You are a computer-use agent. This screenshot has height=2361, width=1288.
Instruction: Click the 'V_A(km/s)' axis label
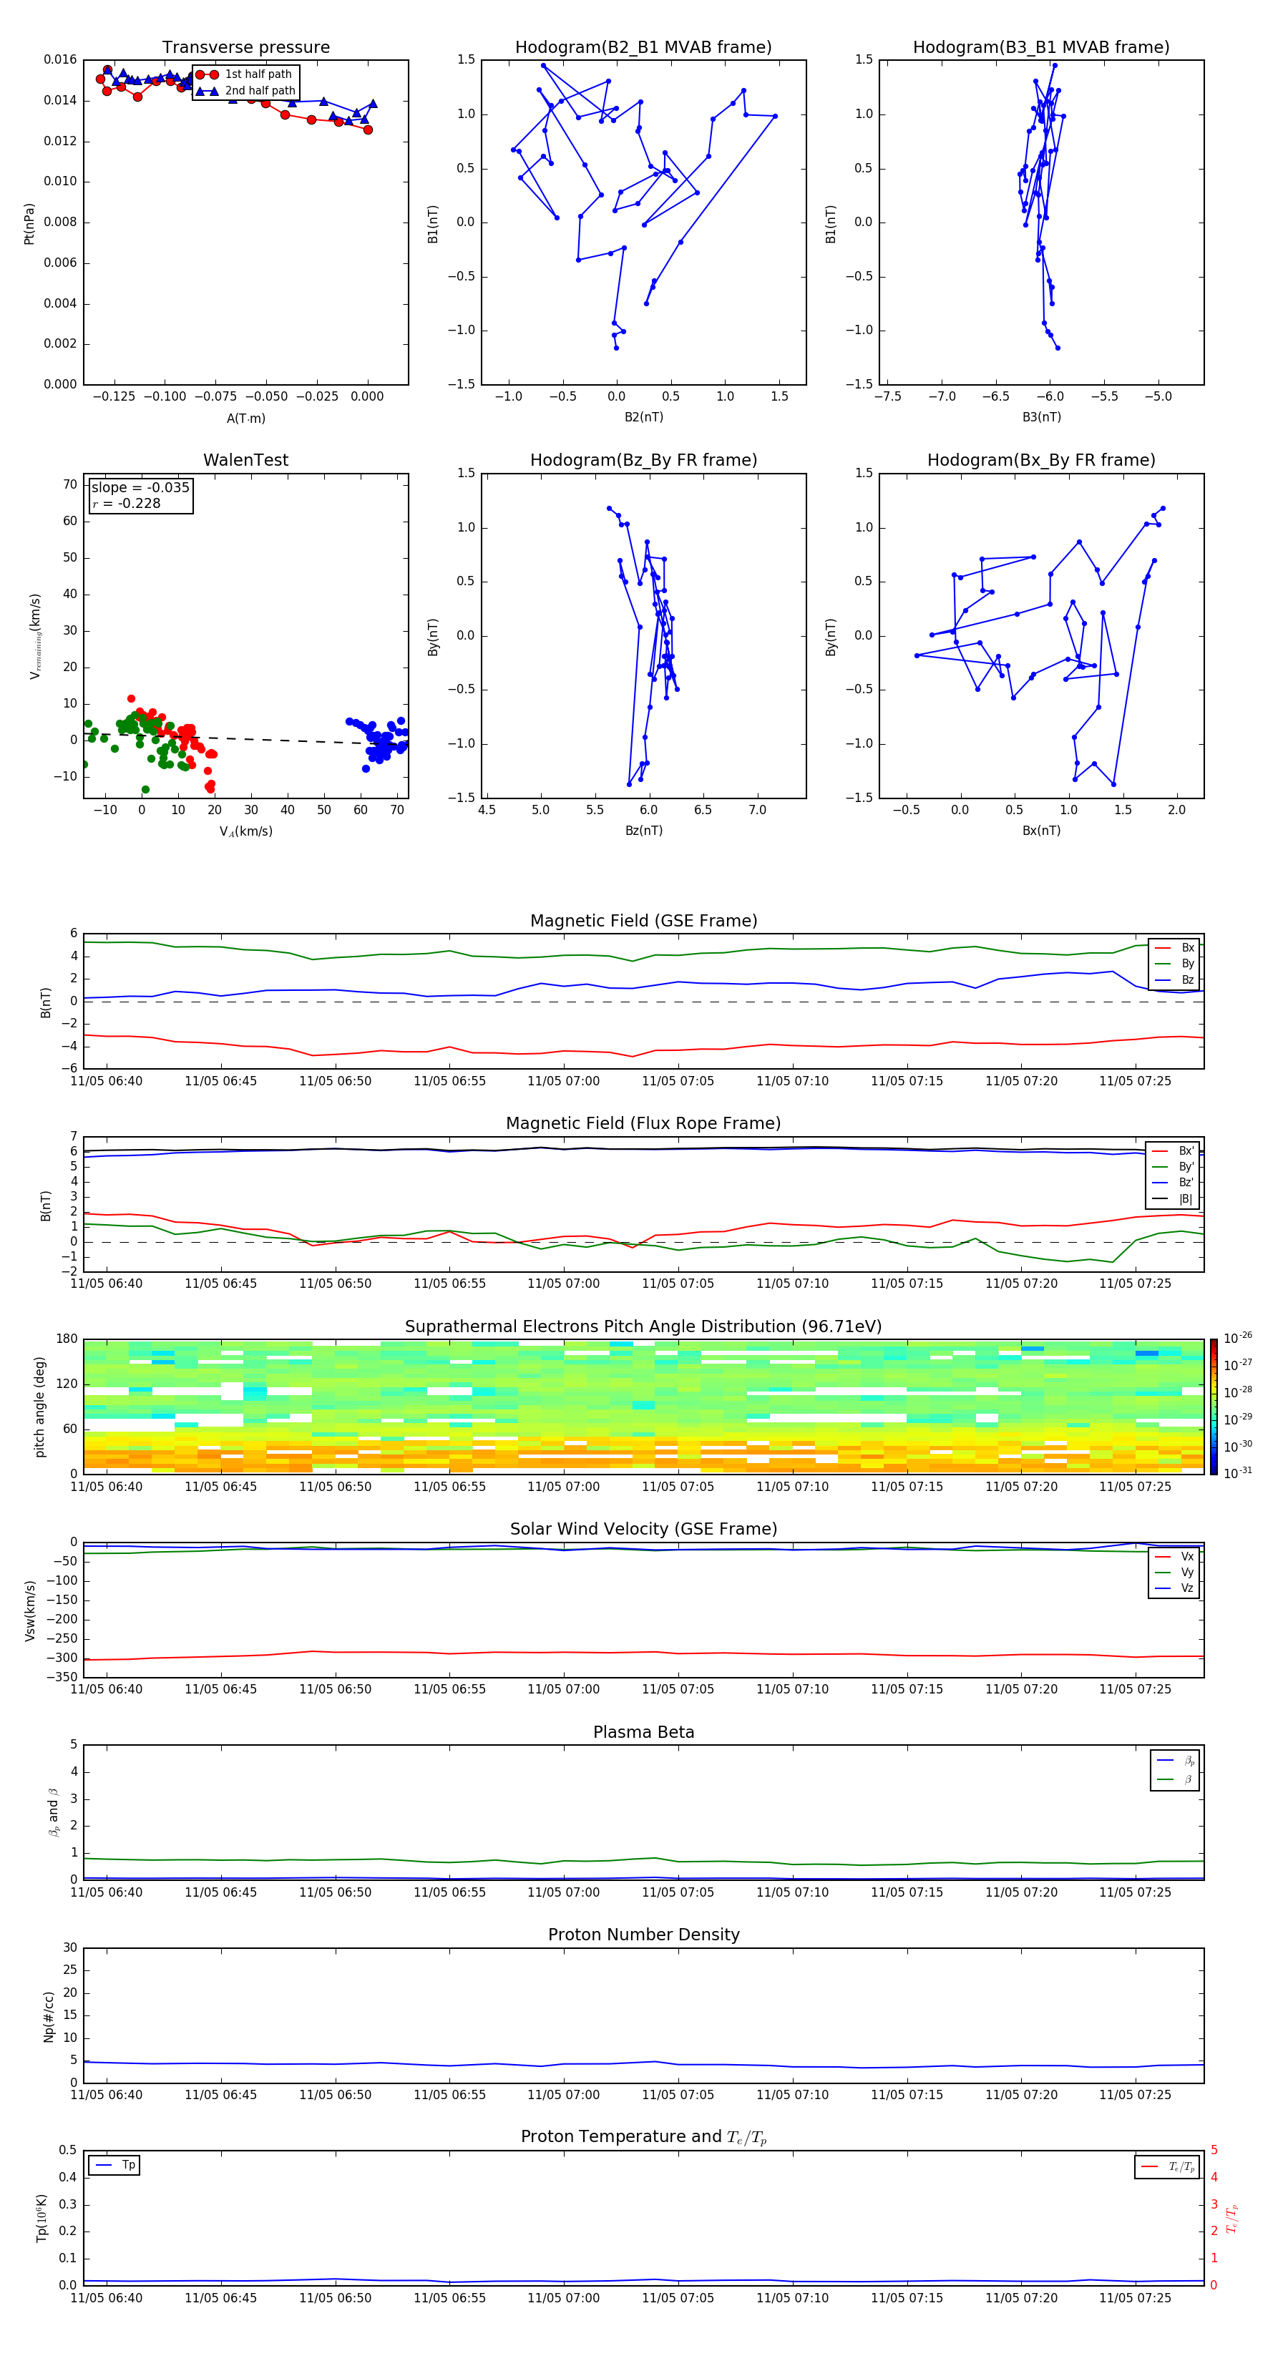coord(245,831)
